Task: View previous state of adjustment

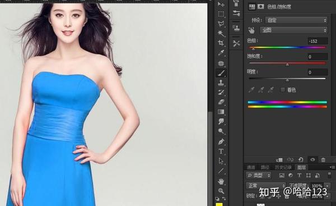Action: (x=290, y=159)
